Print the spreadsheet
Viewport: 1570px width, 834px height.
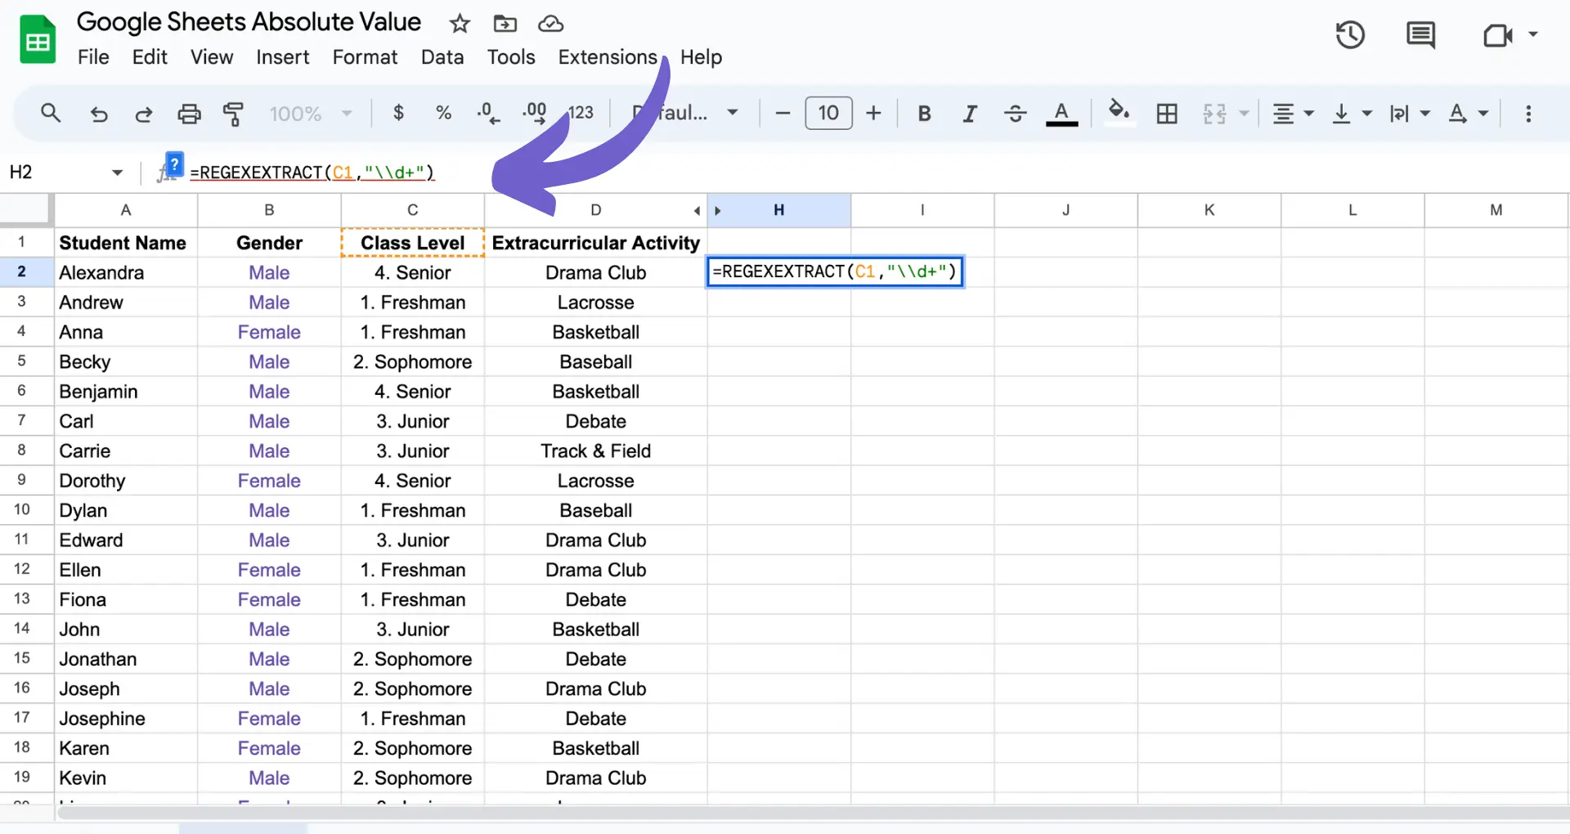(x=189, y=114)
